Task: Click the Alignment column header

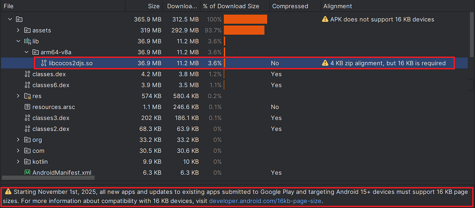Action: tap(337, 6)
